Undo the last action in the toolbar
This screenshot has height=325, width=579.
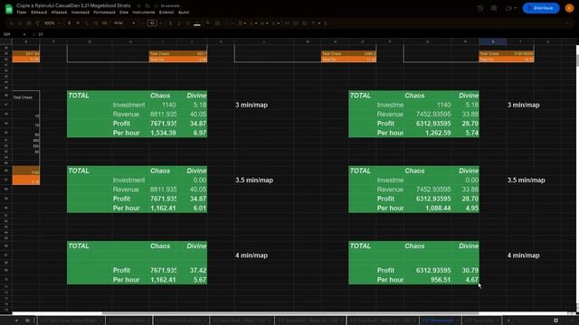(12, 23)
